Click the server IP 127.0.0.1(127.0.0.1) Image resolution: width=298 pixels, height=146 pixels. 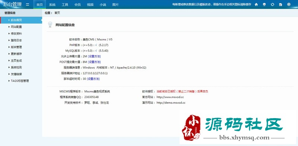click(x=95, y=73)
